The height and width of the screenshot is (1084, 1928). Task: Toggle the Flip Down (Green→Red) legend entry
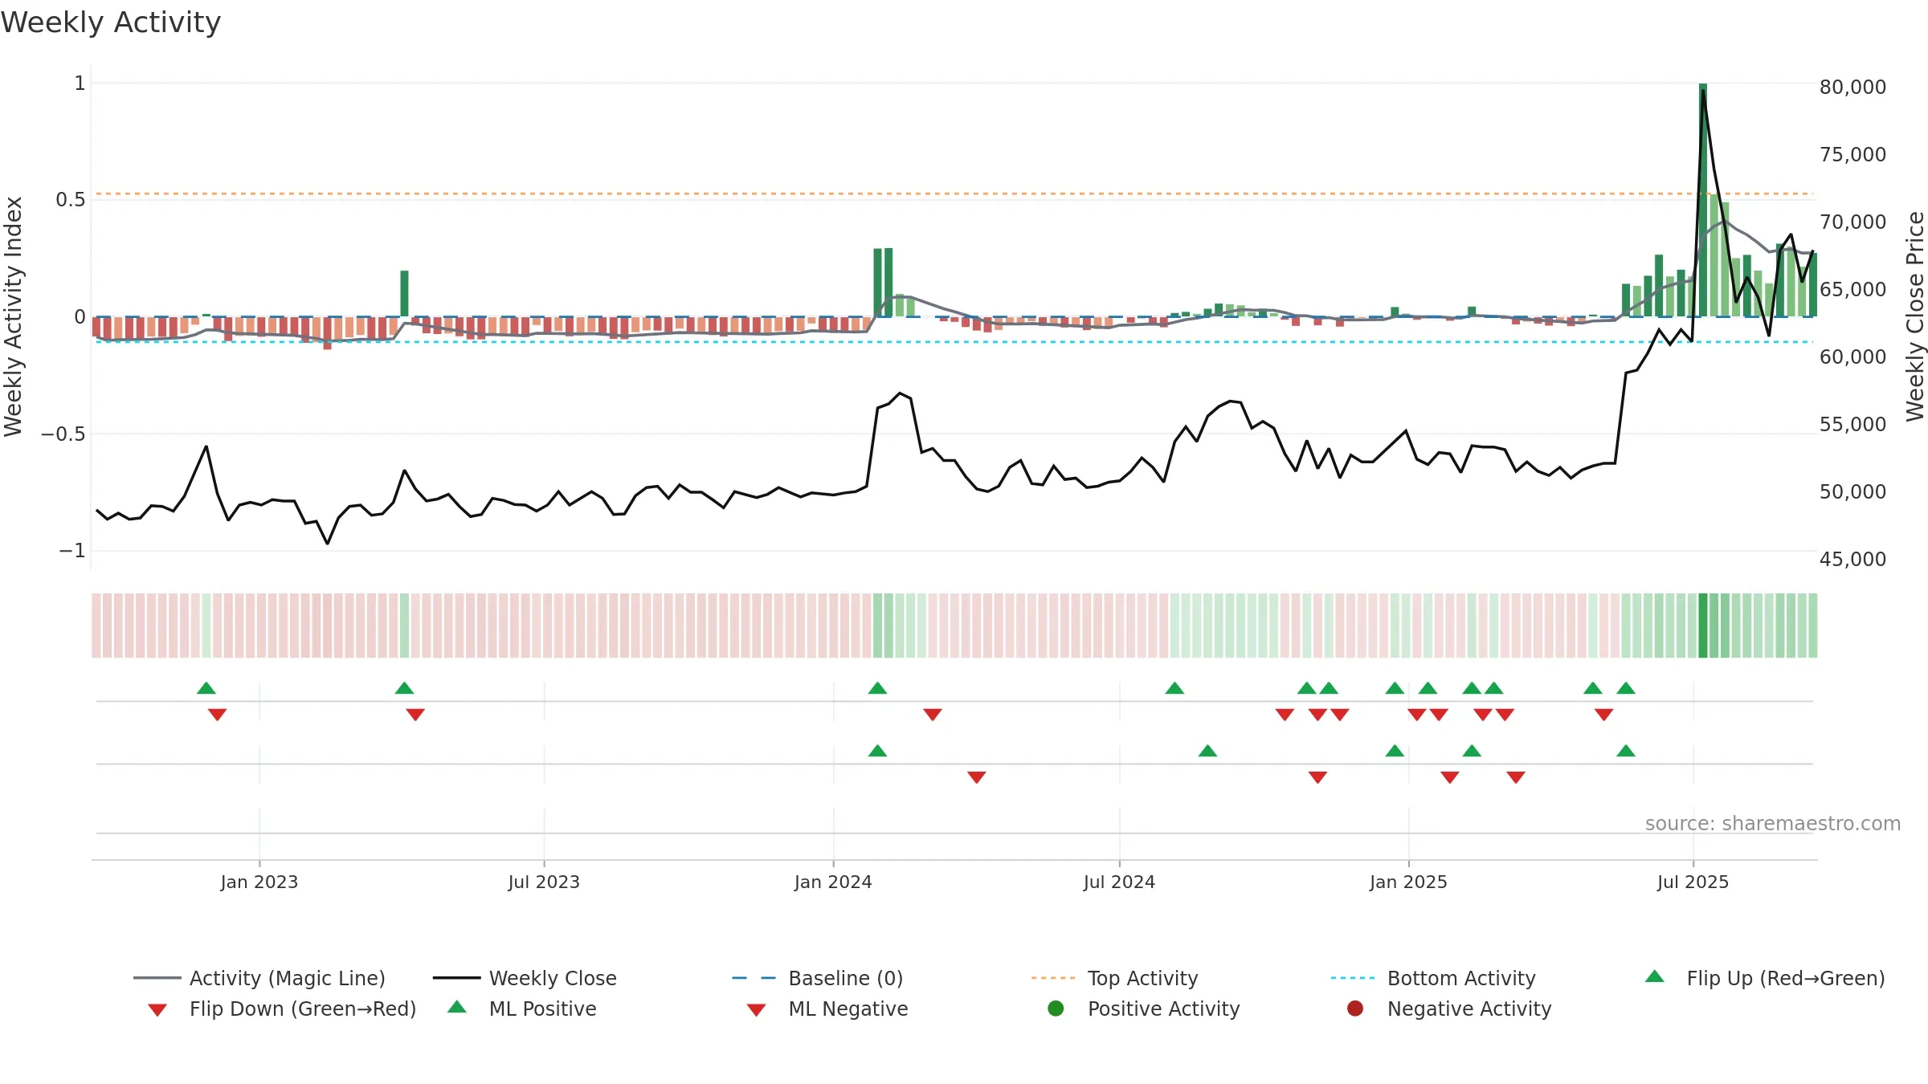282,1009
